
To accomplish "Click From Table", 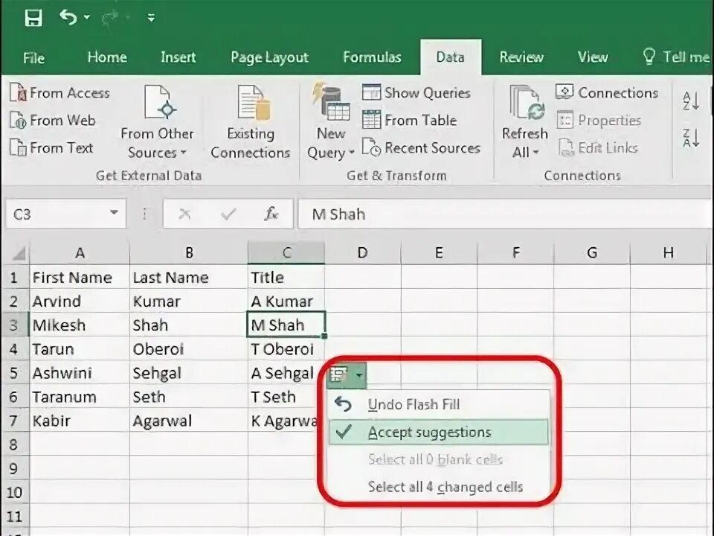I will [x=409, y=121].
